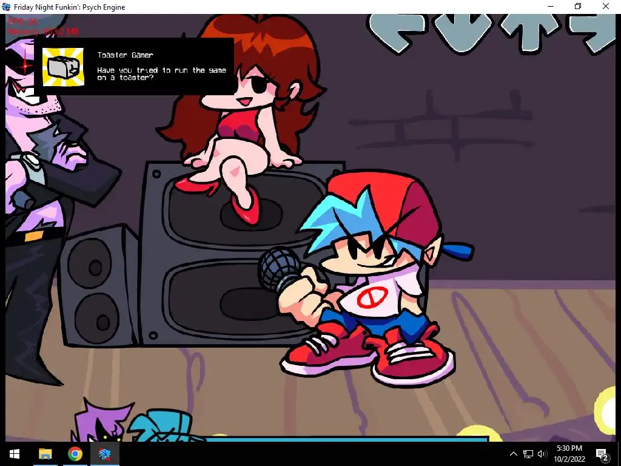This screenshot has width=621, height=466.
Task: Close the Friday Night Funkin' window
Action: (x=606, y=6)
